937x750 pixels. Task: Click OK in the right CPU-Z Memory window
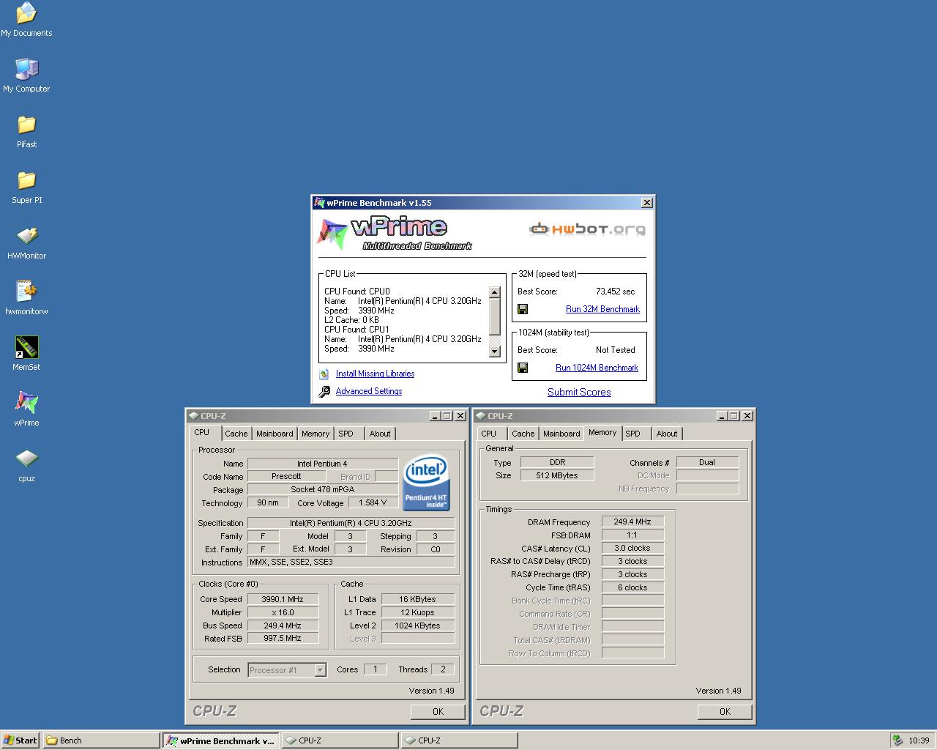(x=725, y=711)
